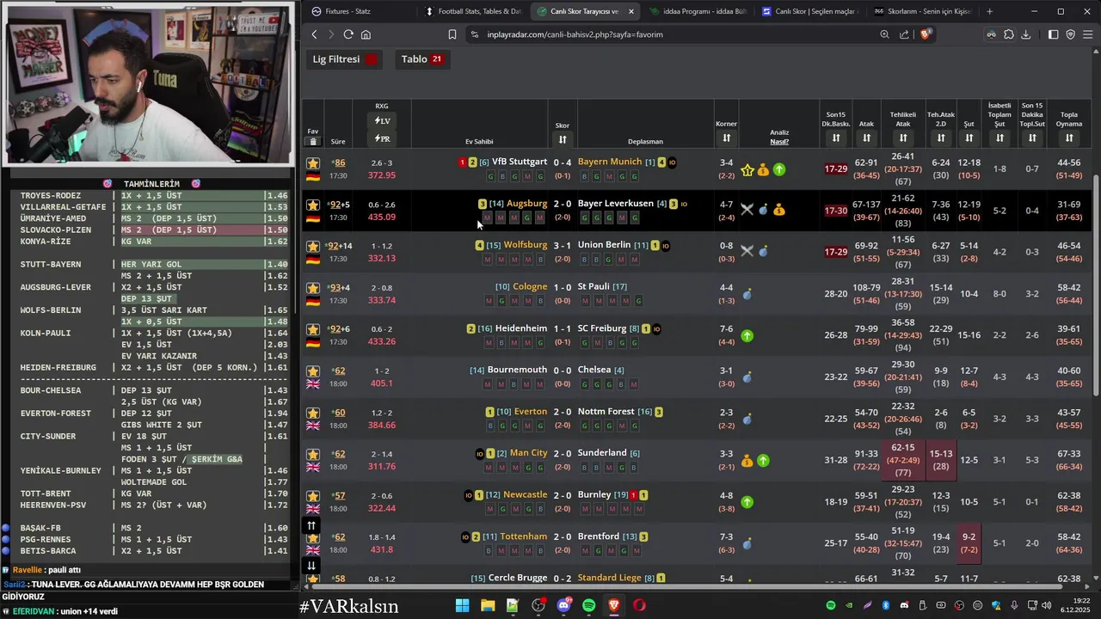Sort table by Skor column arrows
This screenshot has height=619, width=1101.
pyautogui.click(x=563, y=139)
